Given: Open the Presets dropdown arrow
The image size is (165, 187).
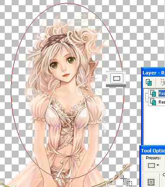Looking at the screenshot, I should (158, 165).
